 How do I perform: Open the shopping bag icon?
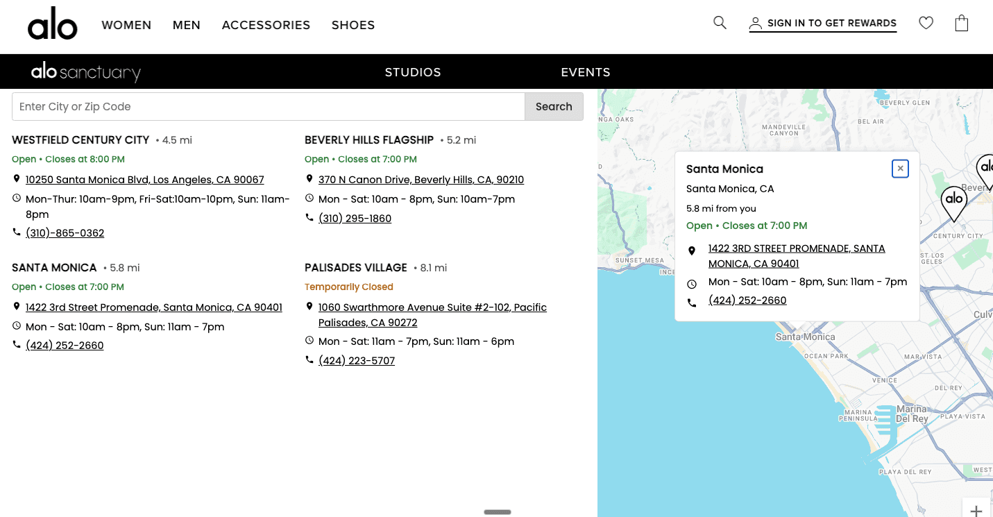[961, 23]
